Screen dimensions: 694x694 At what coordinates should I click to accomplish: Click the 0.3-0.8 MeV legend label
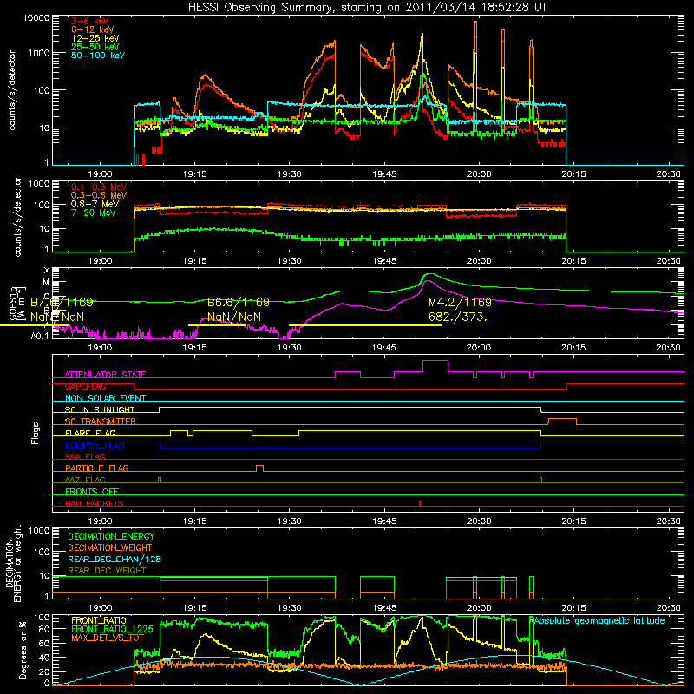99,195
